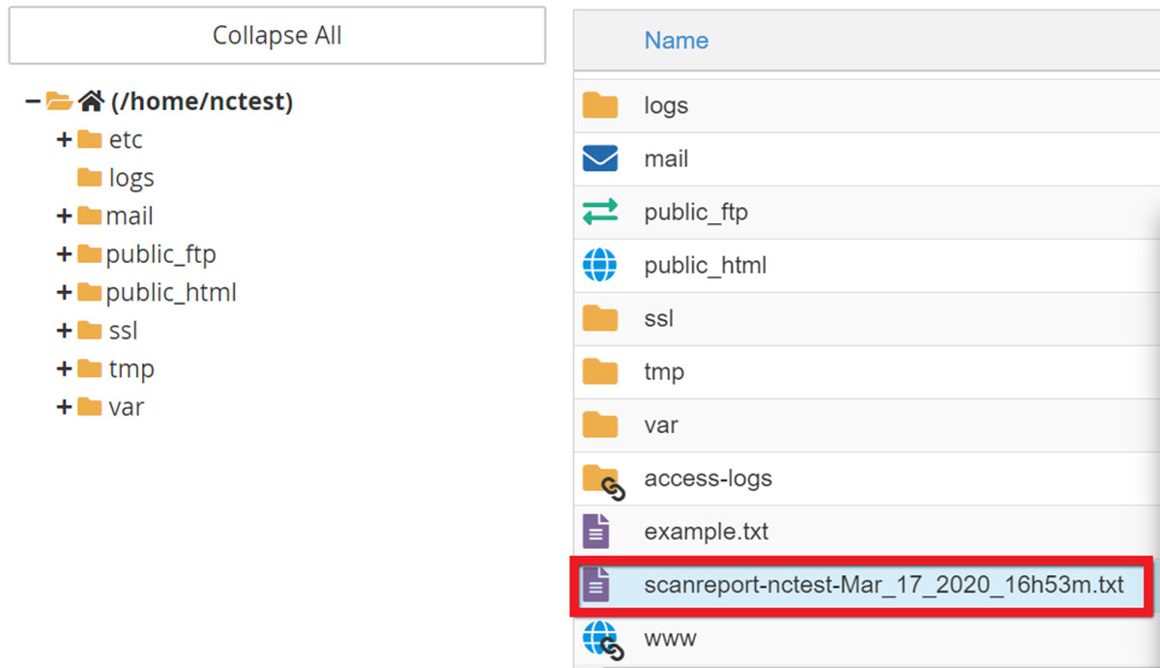
Task: Select the mail row name in file list
Action: [x=666, y=159]
